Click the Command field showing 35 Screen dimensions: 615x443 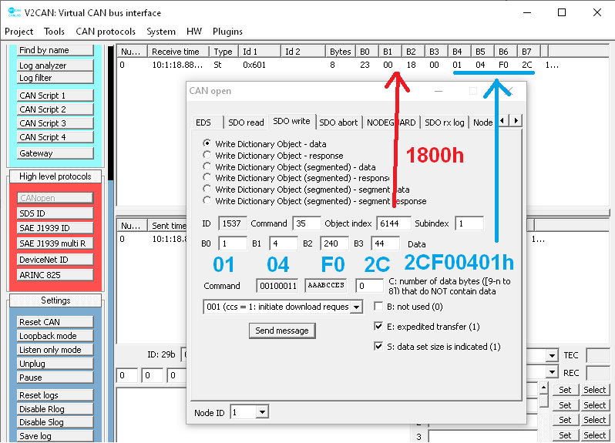[x=307, y=223]
